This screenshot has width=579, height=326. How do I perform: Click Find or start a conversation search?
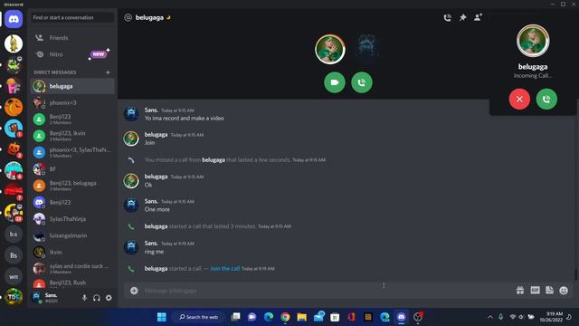click(72, 17)
